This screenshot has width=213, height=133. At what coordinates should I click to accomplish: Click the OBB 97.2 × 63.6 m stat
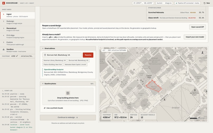[x=121, y=116]
